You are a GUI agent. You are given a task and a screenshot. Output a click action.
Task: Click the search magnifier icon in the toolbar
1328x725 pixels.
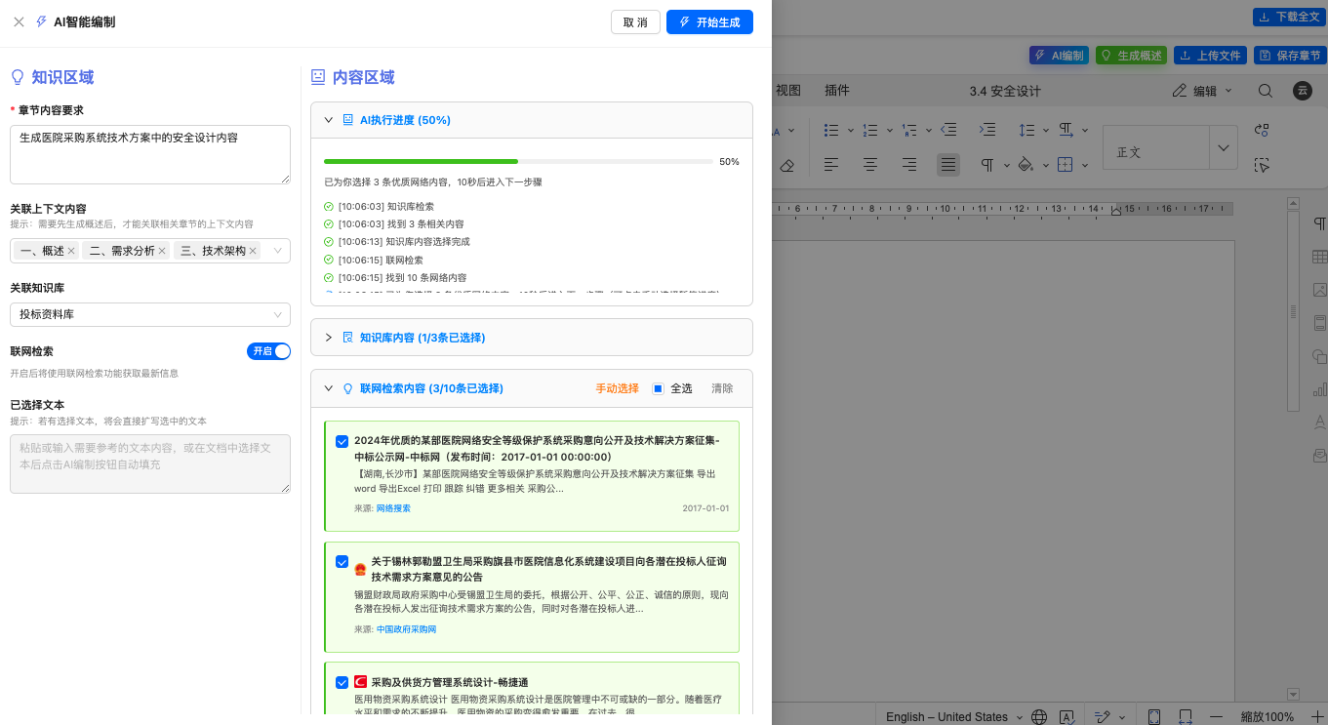(1266, 90)
